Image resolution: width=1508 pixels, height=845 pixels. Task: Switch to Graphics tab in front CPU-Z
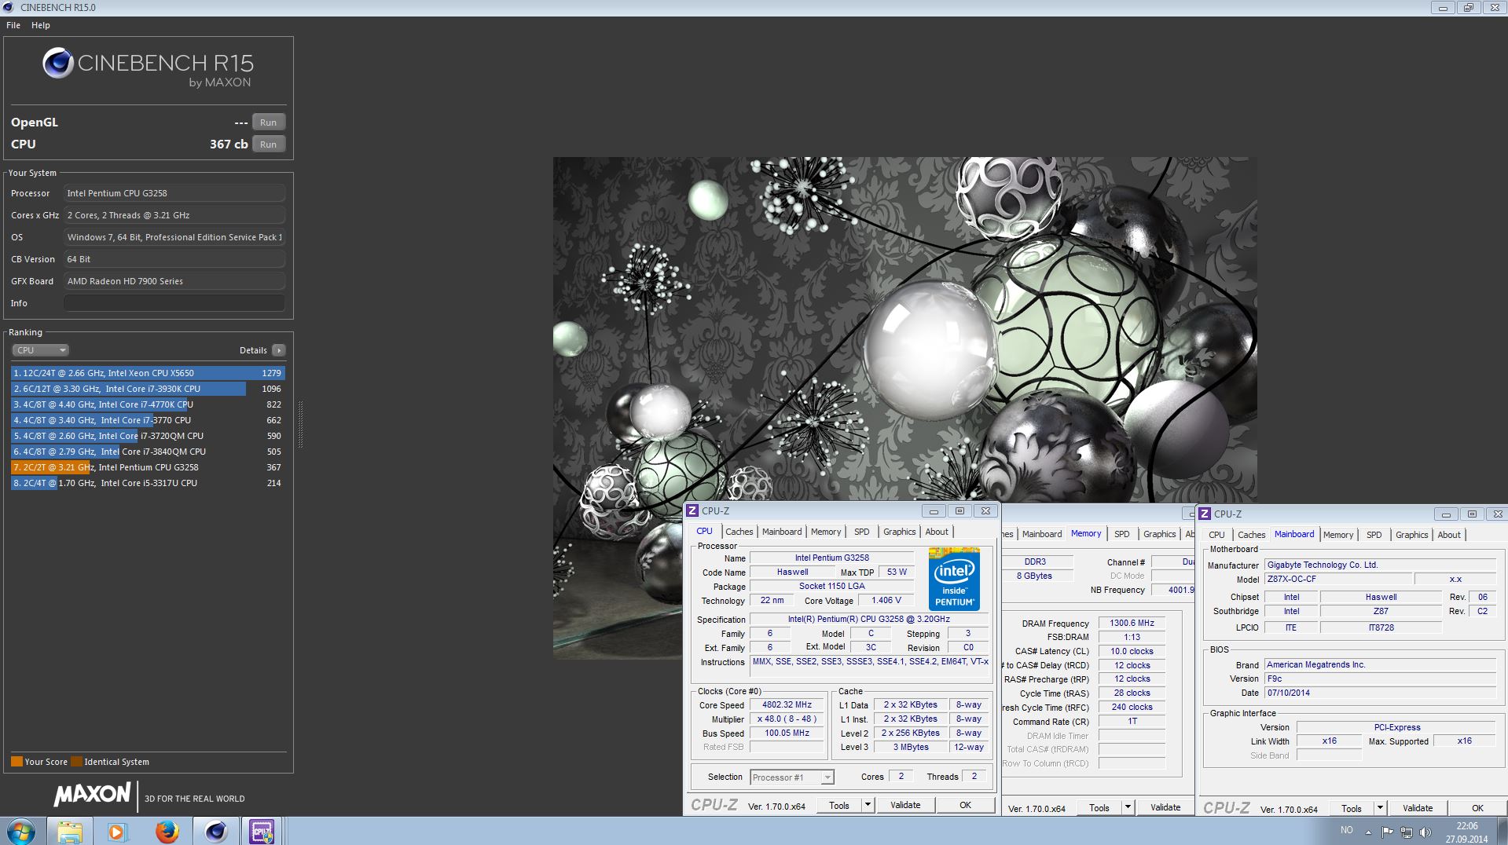(x=900, y=532)
